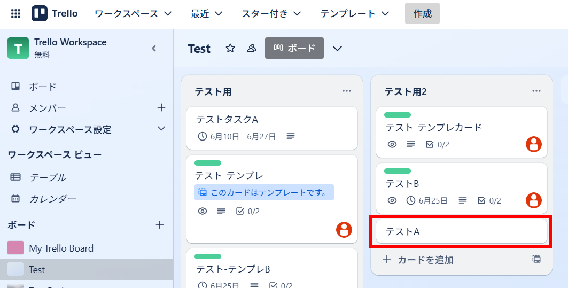Add a new board with plus icon
The image size is (568, 288).
tap(160, 225)
